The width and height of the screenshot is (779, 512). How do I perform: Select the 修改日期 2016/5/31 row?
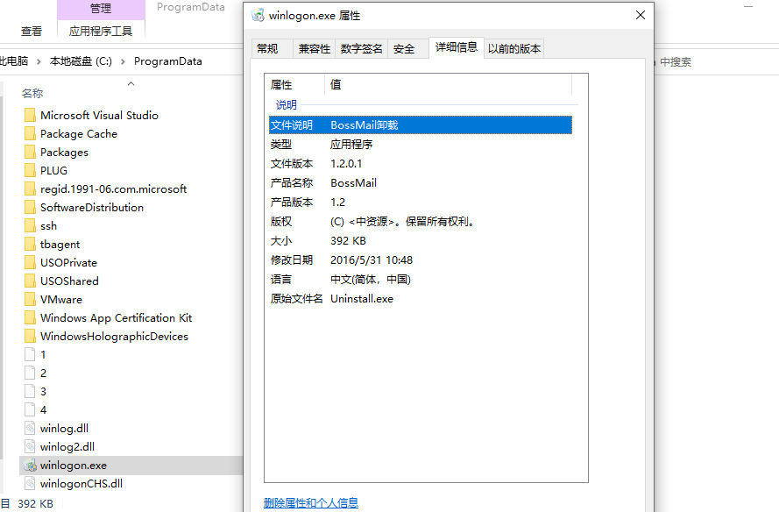tap(421, 260)
